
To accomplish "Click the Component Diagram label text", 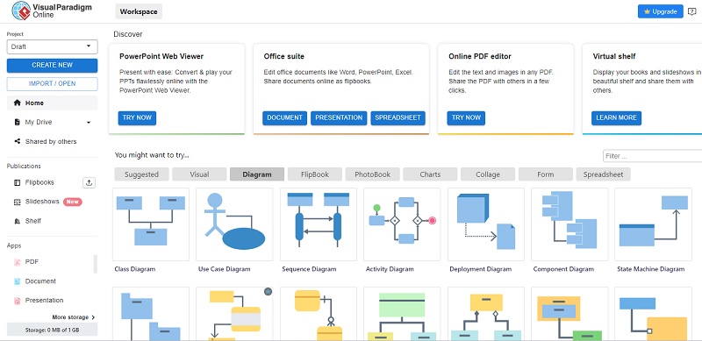I will pyautogui.click(x=563, y=269).
